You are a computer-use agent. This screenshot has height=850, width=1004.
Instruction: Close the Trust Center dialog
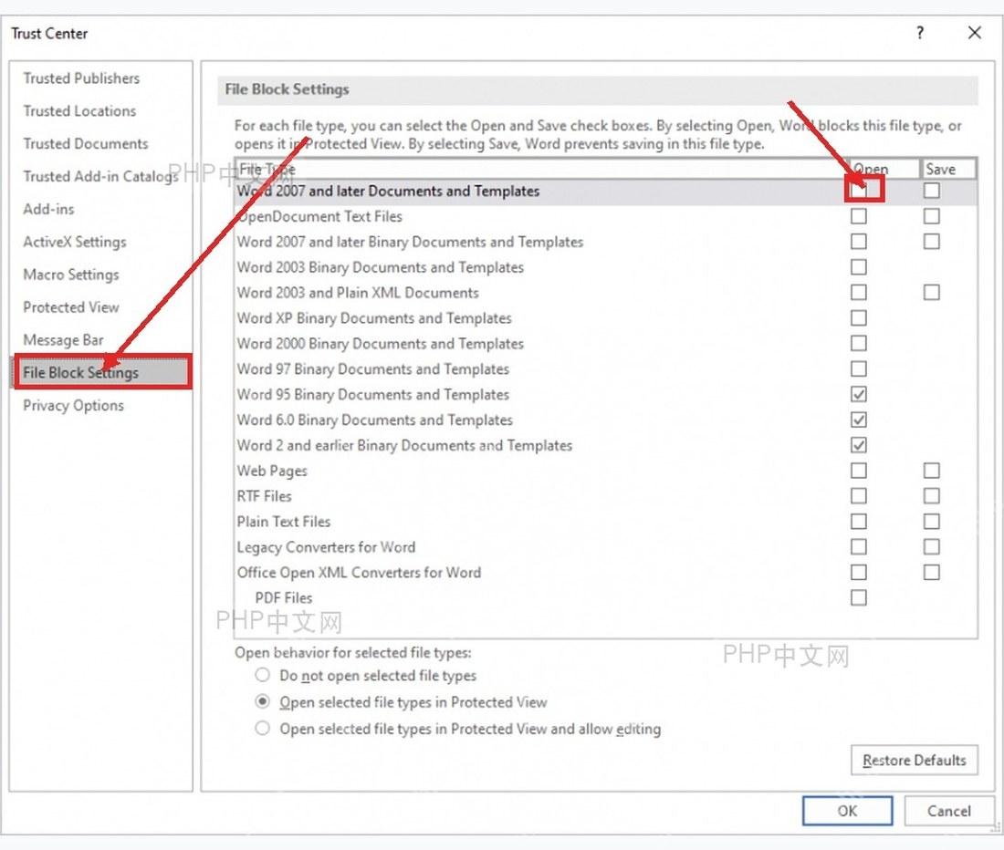(975, 33)
